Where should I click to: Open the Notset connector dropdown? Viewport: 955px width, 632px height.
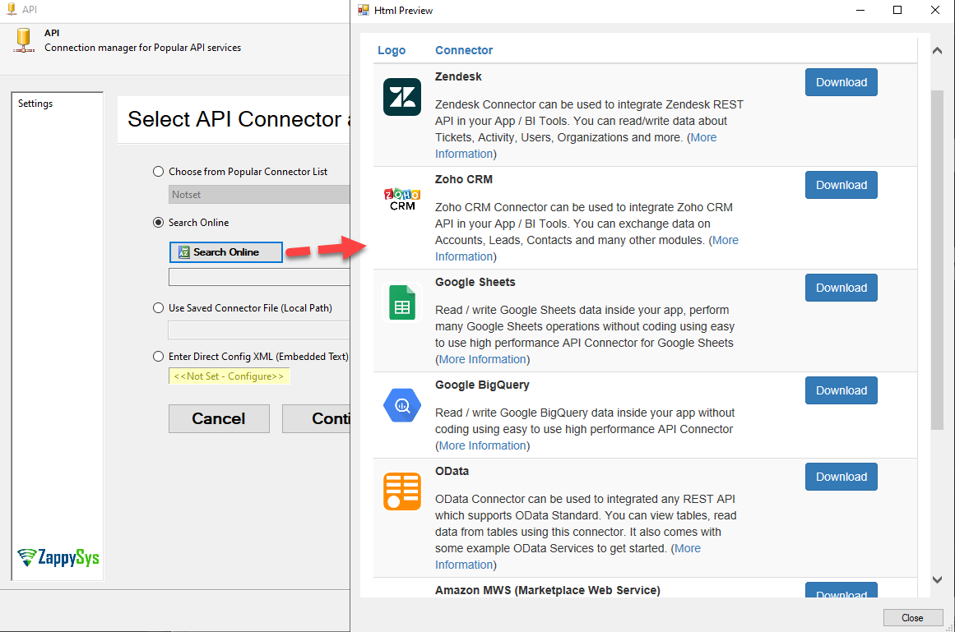tap(259, 195)
